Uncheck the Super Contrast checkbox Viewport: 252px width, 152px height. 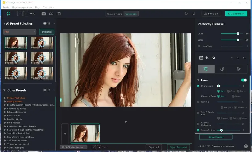click(198, 130)
